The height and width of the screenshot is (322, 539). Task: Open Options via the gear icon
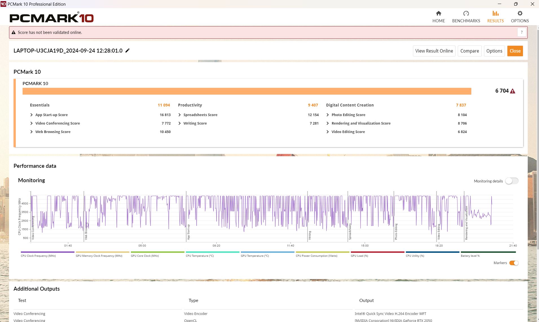520,14
